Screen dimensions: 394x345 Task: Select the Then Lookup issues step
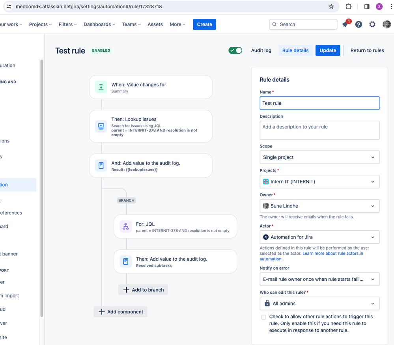[x=151, y=127]
